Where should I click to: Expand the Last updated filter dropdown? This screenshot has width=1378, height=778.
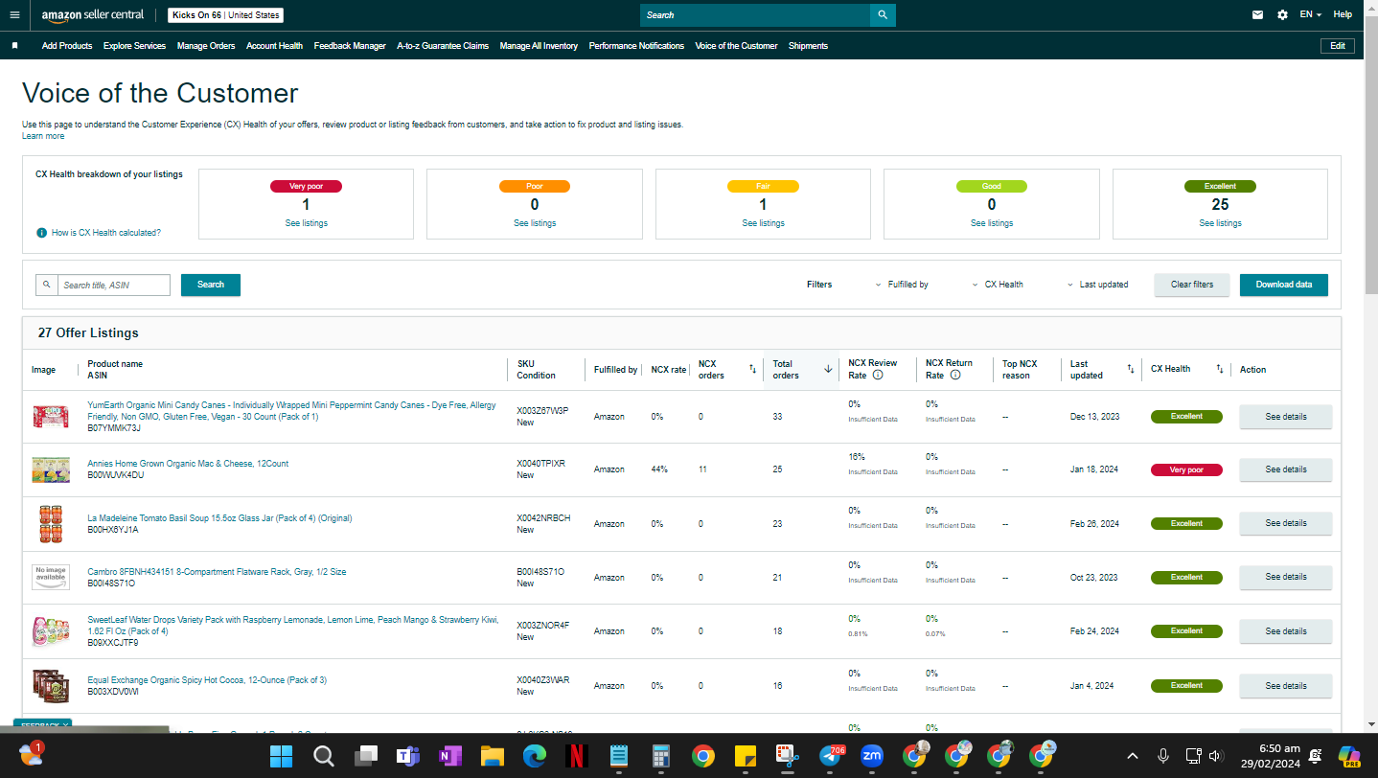(x=1097, y=285)
